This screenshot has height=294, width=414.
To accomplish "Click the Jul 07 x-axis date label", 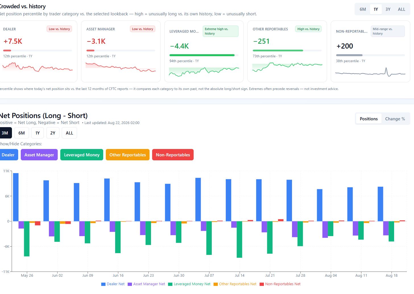I will 209,275.
